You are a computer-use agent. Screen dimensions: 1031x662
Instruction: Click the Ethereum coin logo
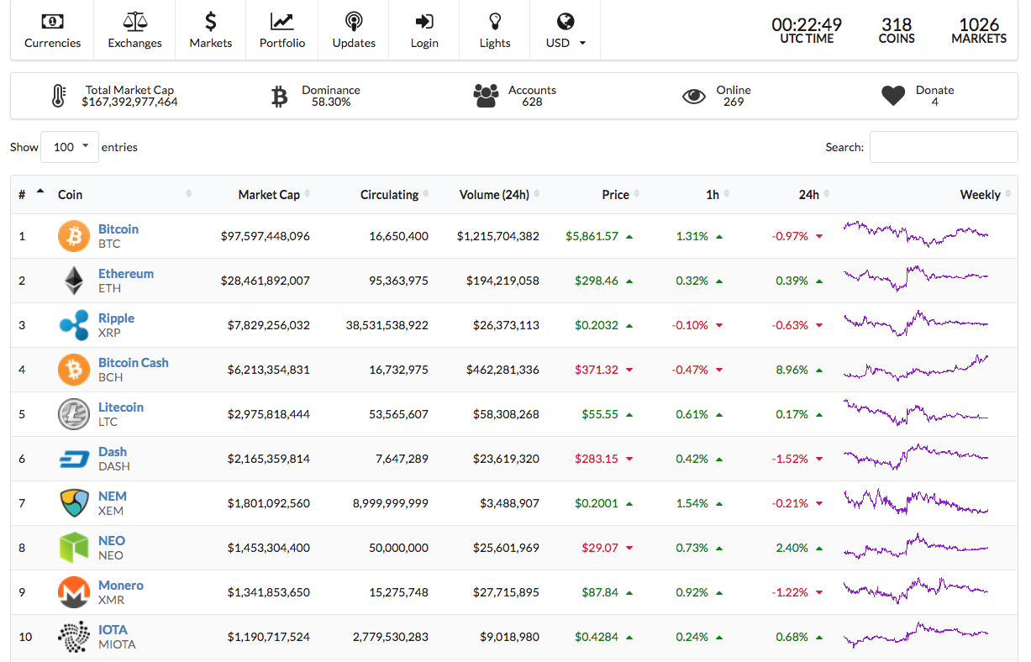tap(74, 281)
